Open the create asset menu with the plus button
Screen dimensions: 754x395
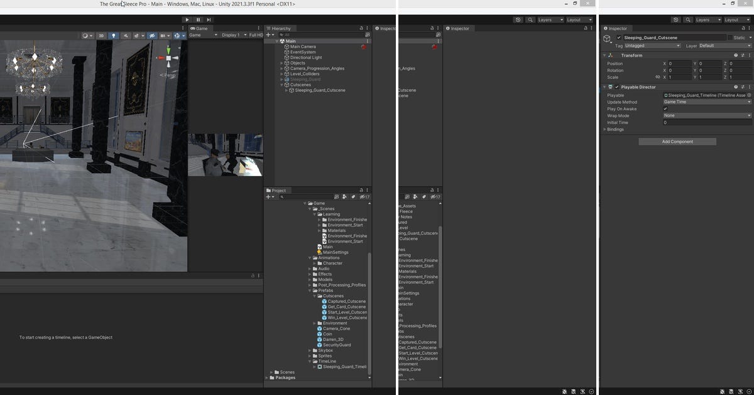coord(268,197)
